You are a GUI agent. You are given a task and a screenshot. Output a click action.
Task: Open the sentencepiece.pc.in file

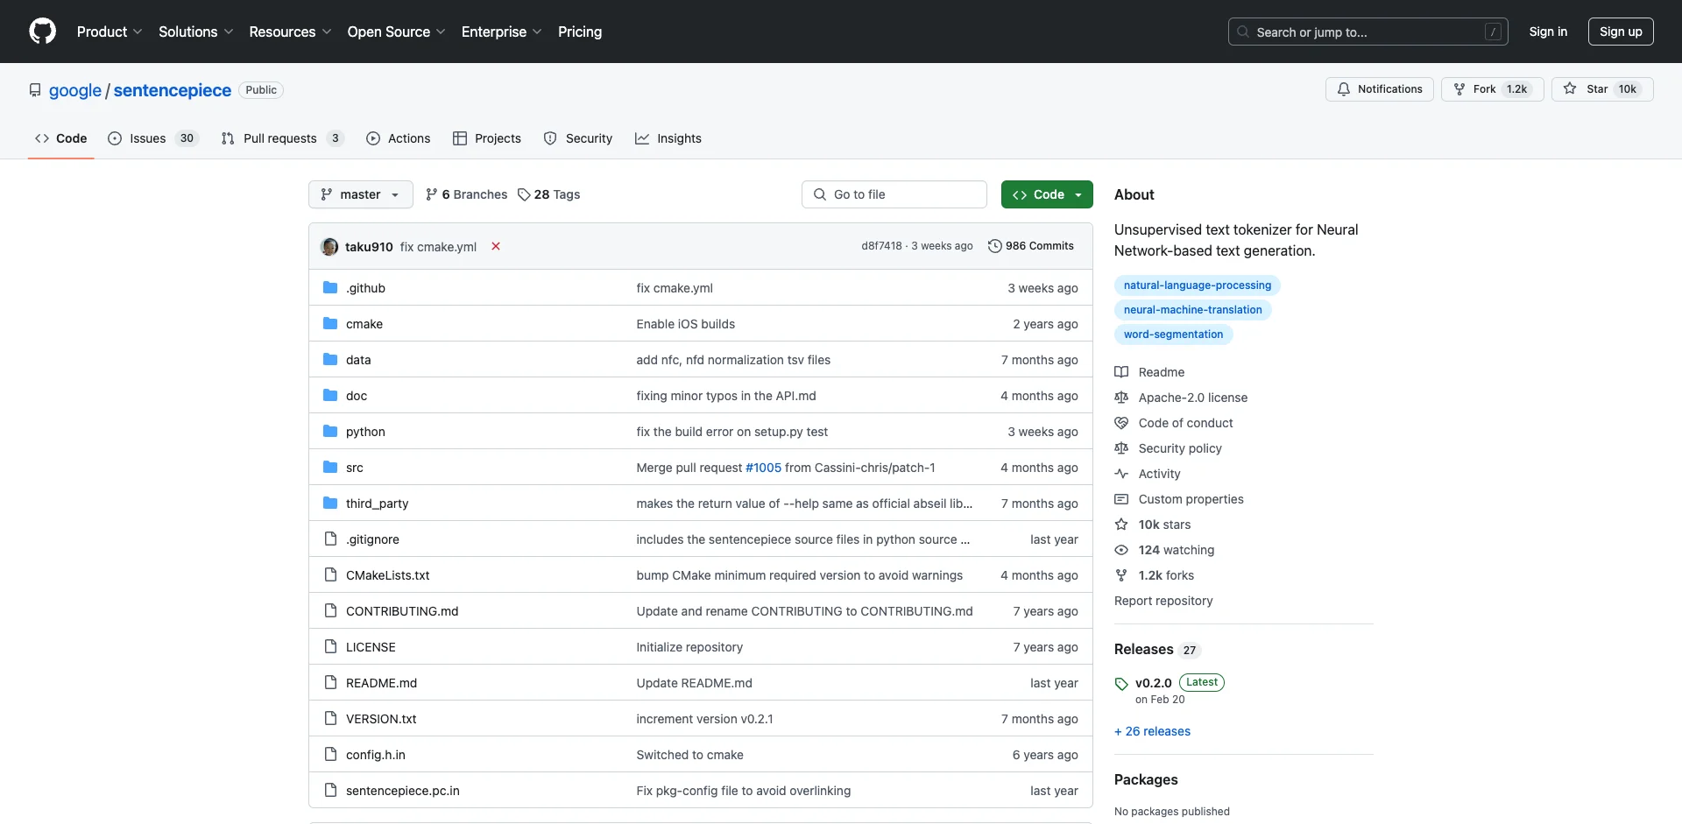[403, 791]
